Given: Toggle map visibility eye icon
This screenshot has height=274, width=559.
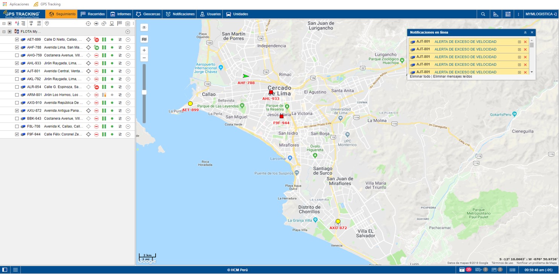Looking at the screenshot, I should (x=144, y=28).
